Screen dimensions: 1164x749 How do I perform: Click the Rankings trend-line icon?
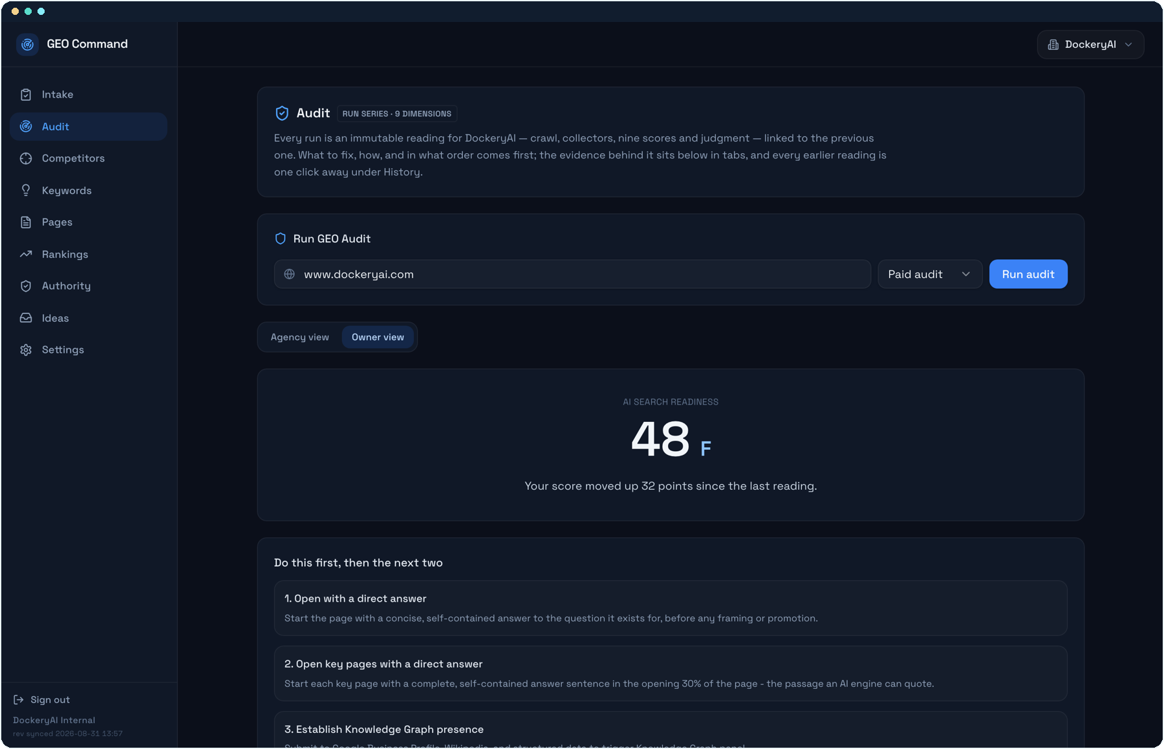coord(26,254)
